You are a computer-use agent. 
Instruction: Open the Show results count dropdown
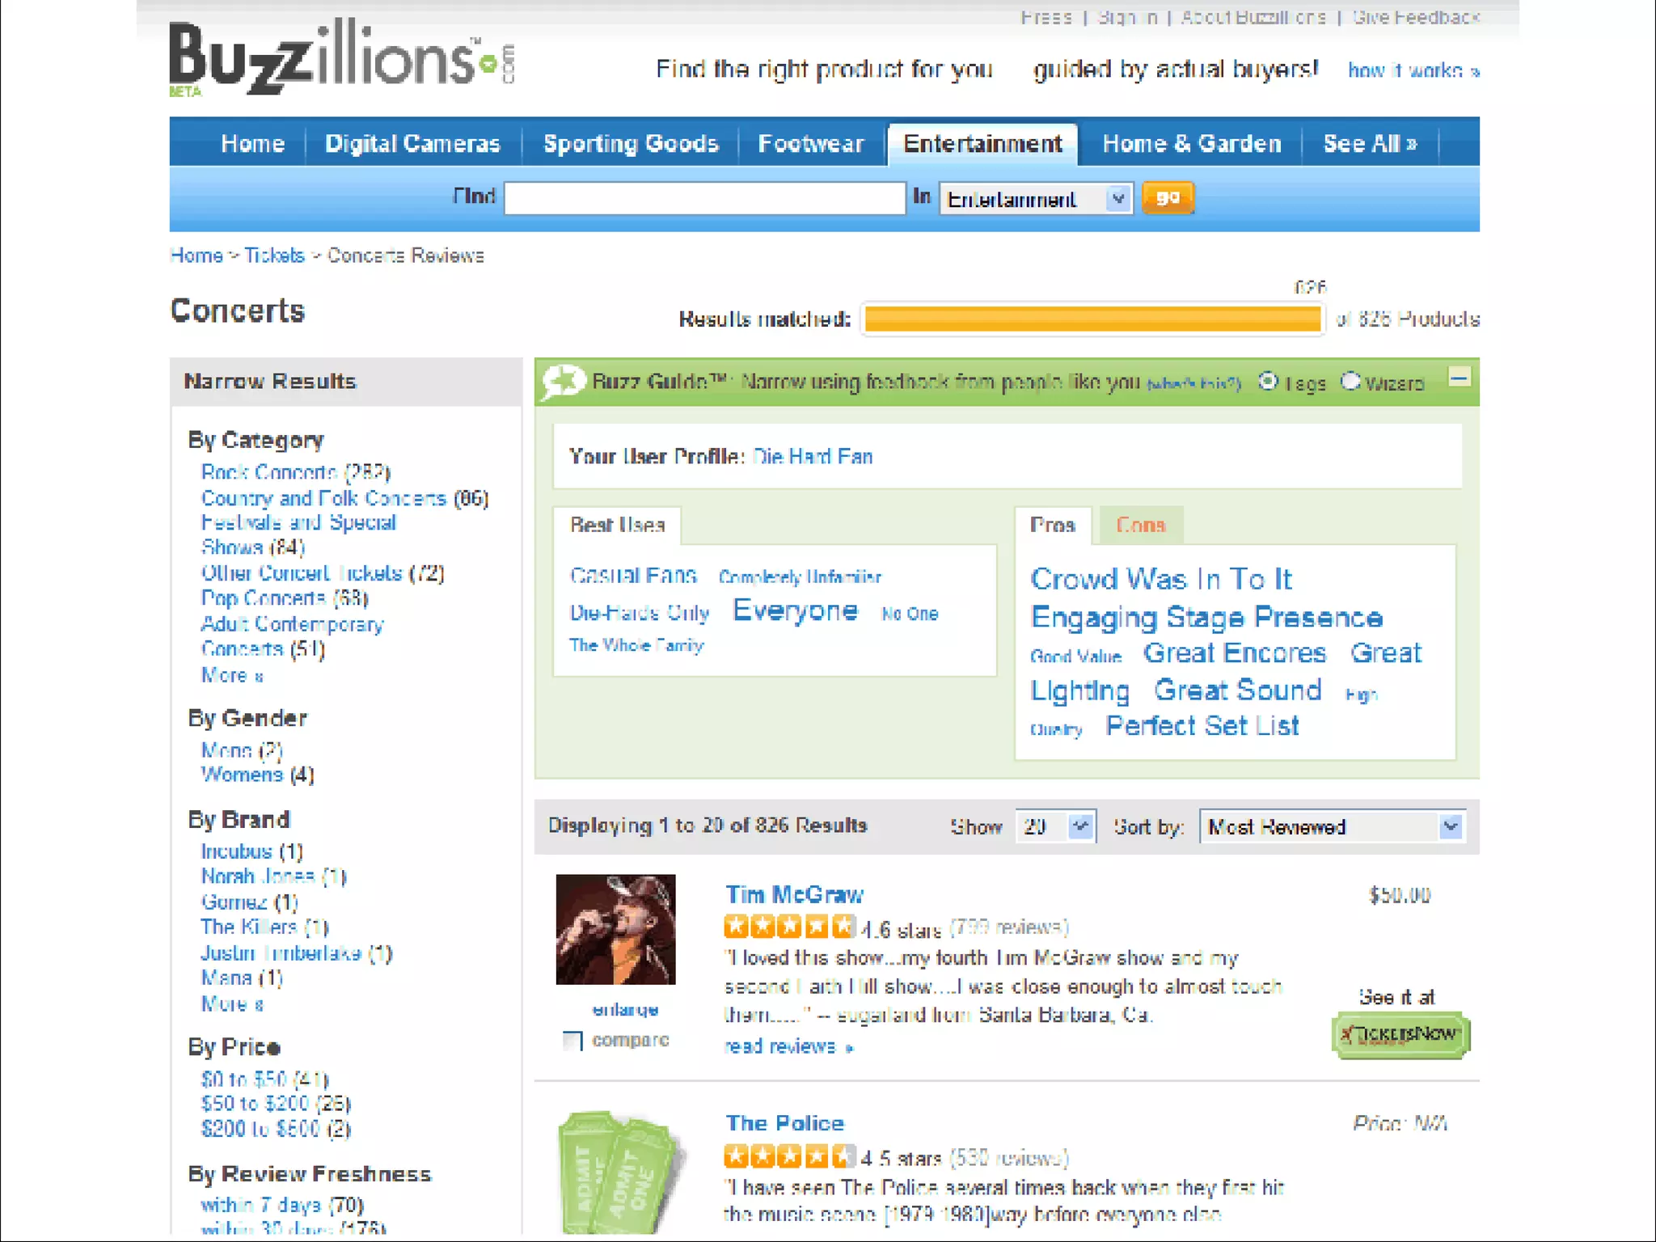tap(1055, 826)
